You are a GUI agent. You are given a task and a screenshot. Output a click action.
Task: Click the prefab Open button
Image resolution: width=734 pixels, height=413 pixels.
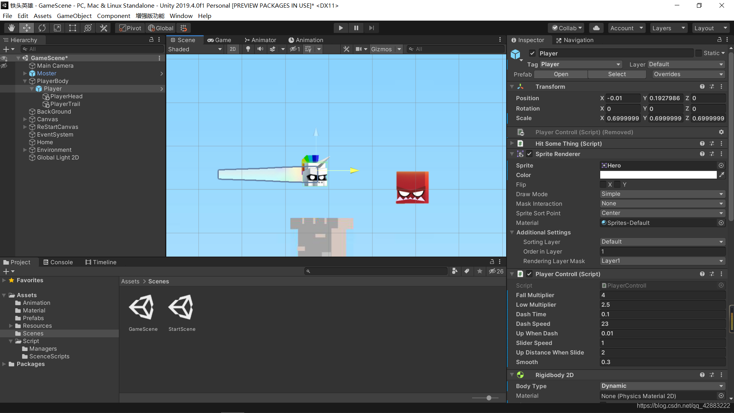point(561,74)
